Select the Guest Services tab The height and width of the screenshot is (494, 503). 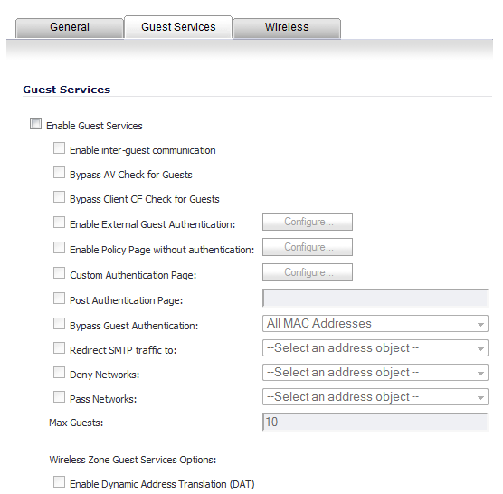[178, 27]
